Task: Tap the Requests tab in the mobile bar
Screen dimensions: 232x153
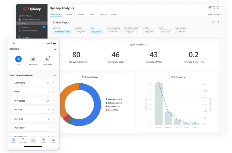Action: click(43, 141)
